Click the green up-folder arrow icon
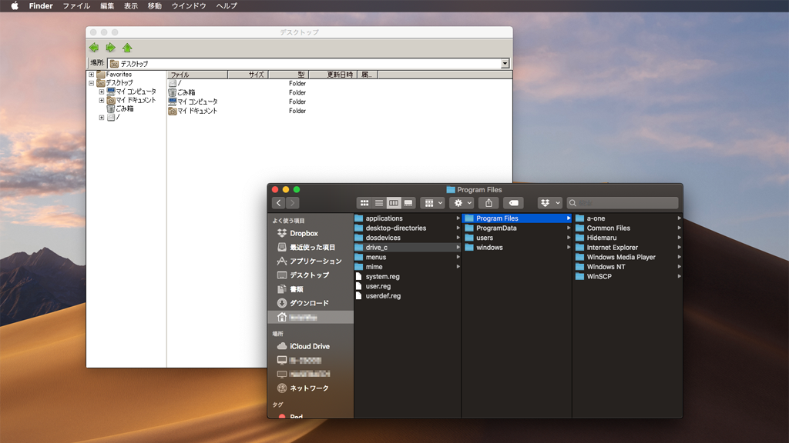 127,48
